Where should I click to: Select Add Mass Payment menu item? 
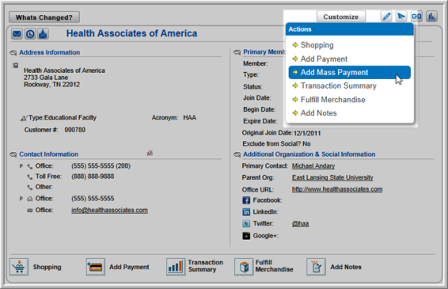point(349,72)
